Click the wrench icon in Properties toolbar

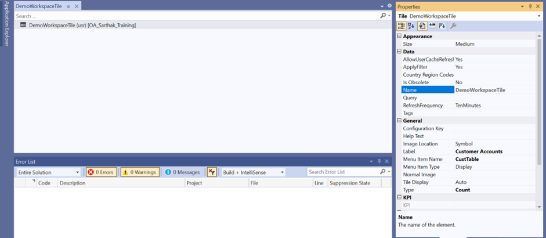tap(453, 26)
